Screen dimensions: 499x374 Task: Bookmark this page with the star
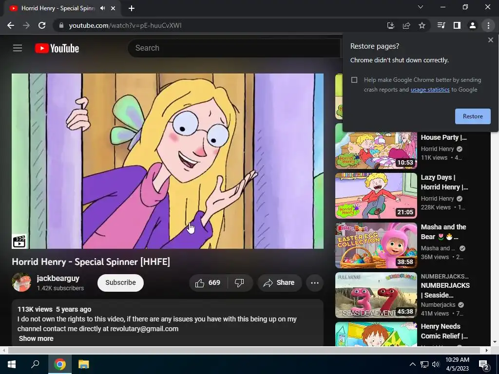click(422, 25)
